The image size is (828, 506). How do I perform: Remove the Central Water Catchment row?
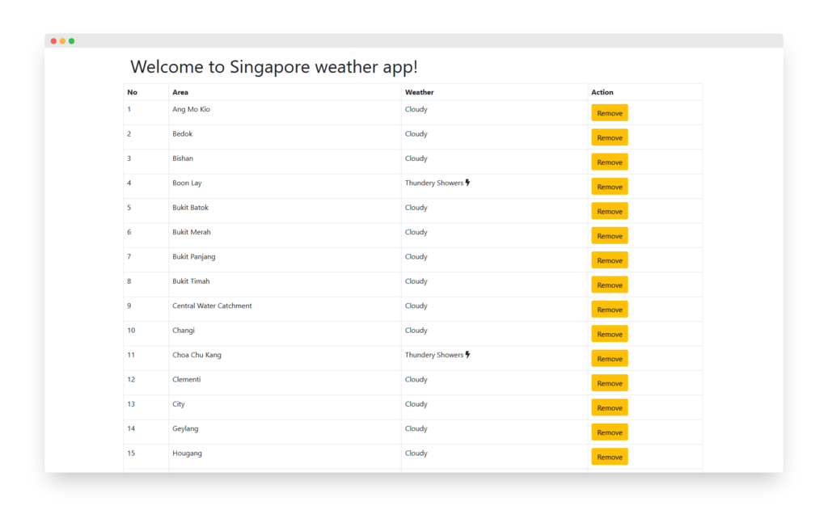[610, 310]
